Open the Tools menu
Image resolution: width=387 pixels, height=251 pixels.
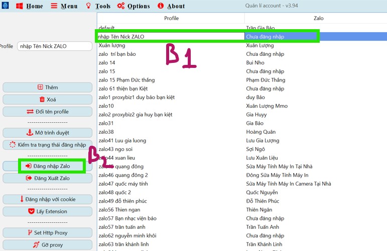click(97, 6)
